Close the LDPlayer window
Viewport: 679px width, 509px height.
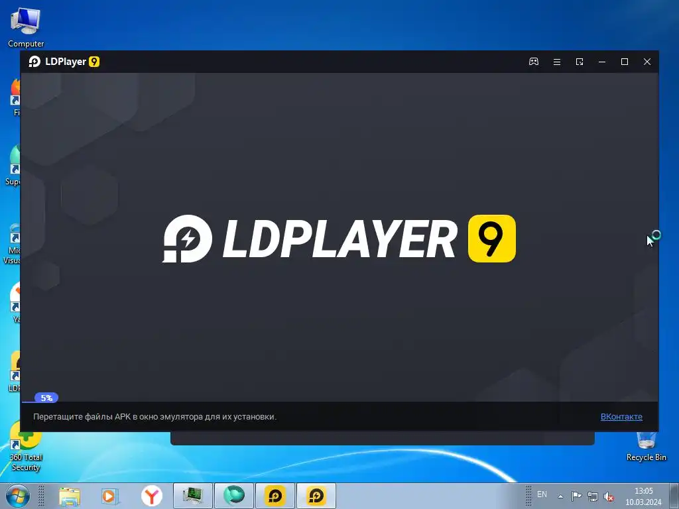pyautogui.click(x=647, y=62)
